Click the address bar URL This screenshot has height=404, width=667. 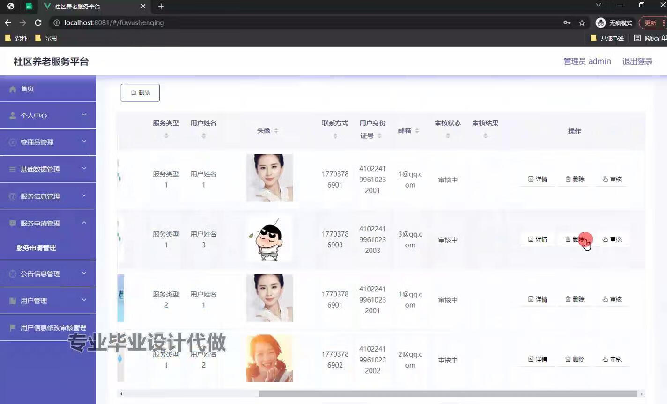(x=114, y=22)
